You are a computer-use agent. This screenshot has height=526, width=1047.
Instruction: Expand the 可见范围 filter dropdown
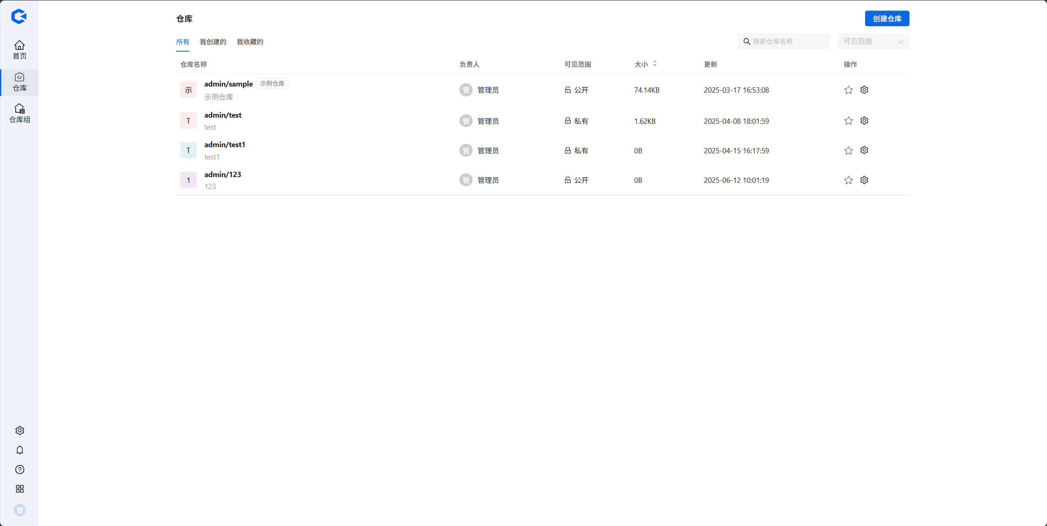pos(873,41)
